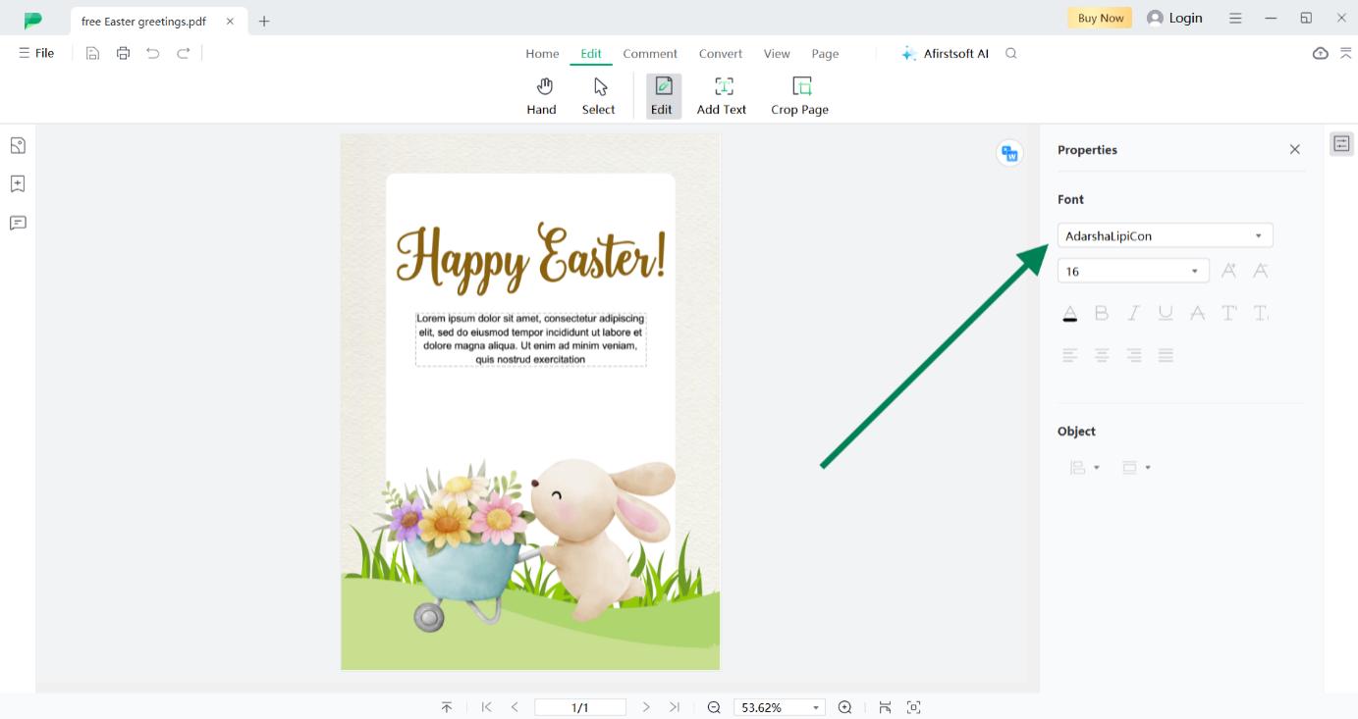
Task: Select the Hand tool
Action: click(541, 96)
